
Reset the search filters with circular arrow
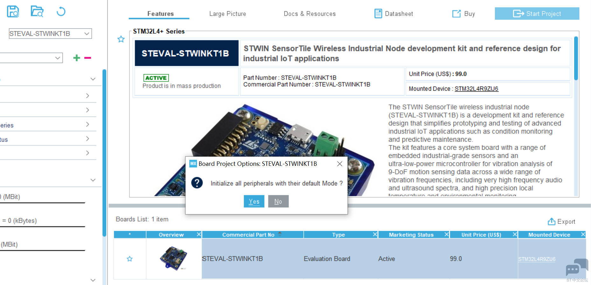tap(61, 11)
